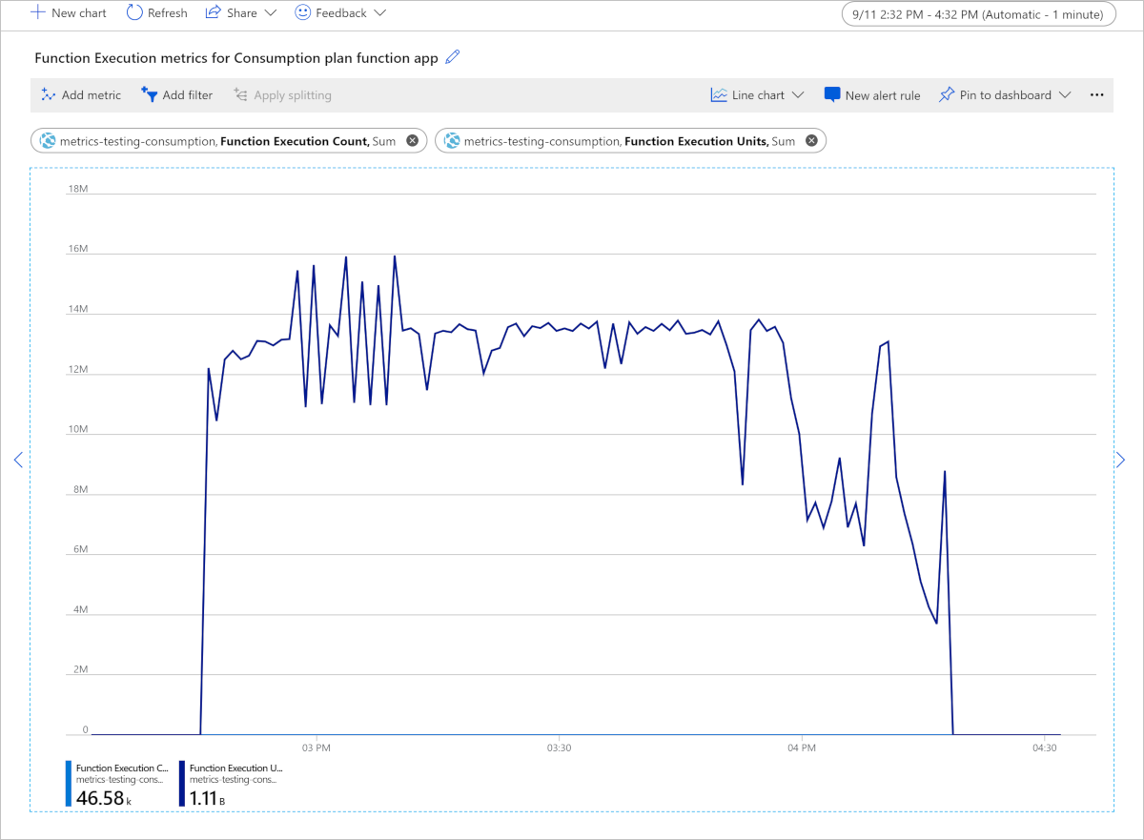
Task: Select the Function Execution Units legend item
Action: (229, 780)
